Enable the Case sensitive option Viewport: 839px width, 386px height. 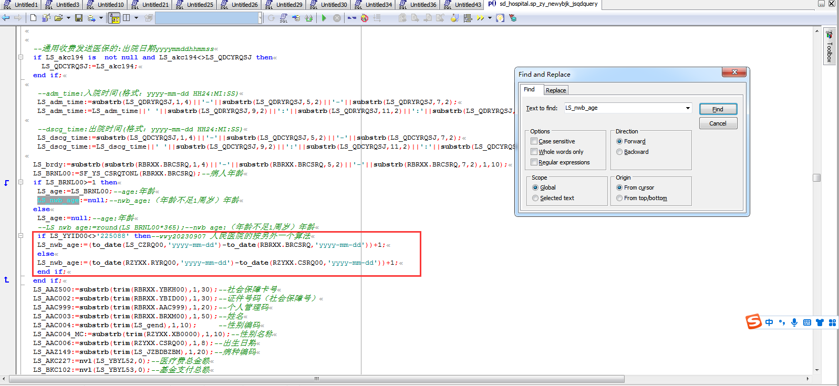[534, 141]
